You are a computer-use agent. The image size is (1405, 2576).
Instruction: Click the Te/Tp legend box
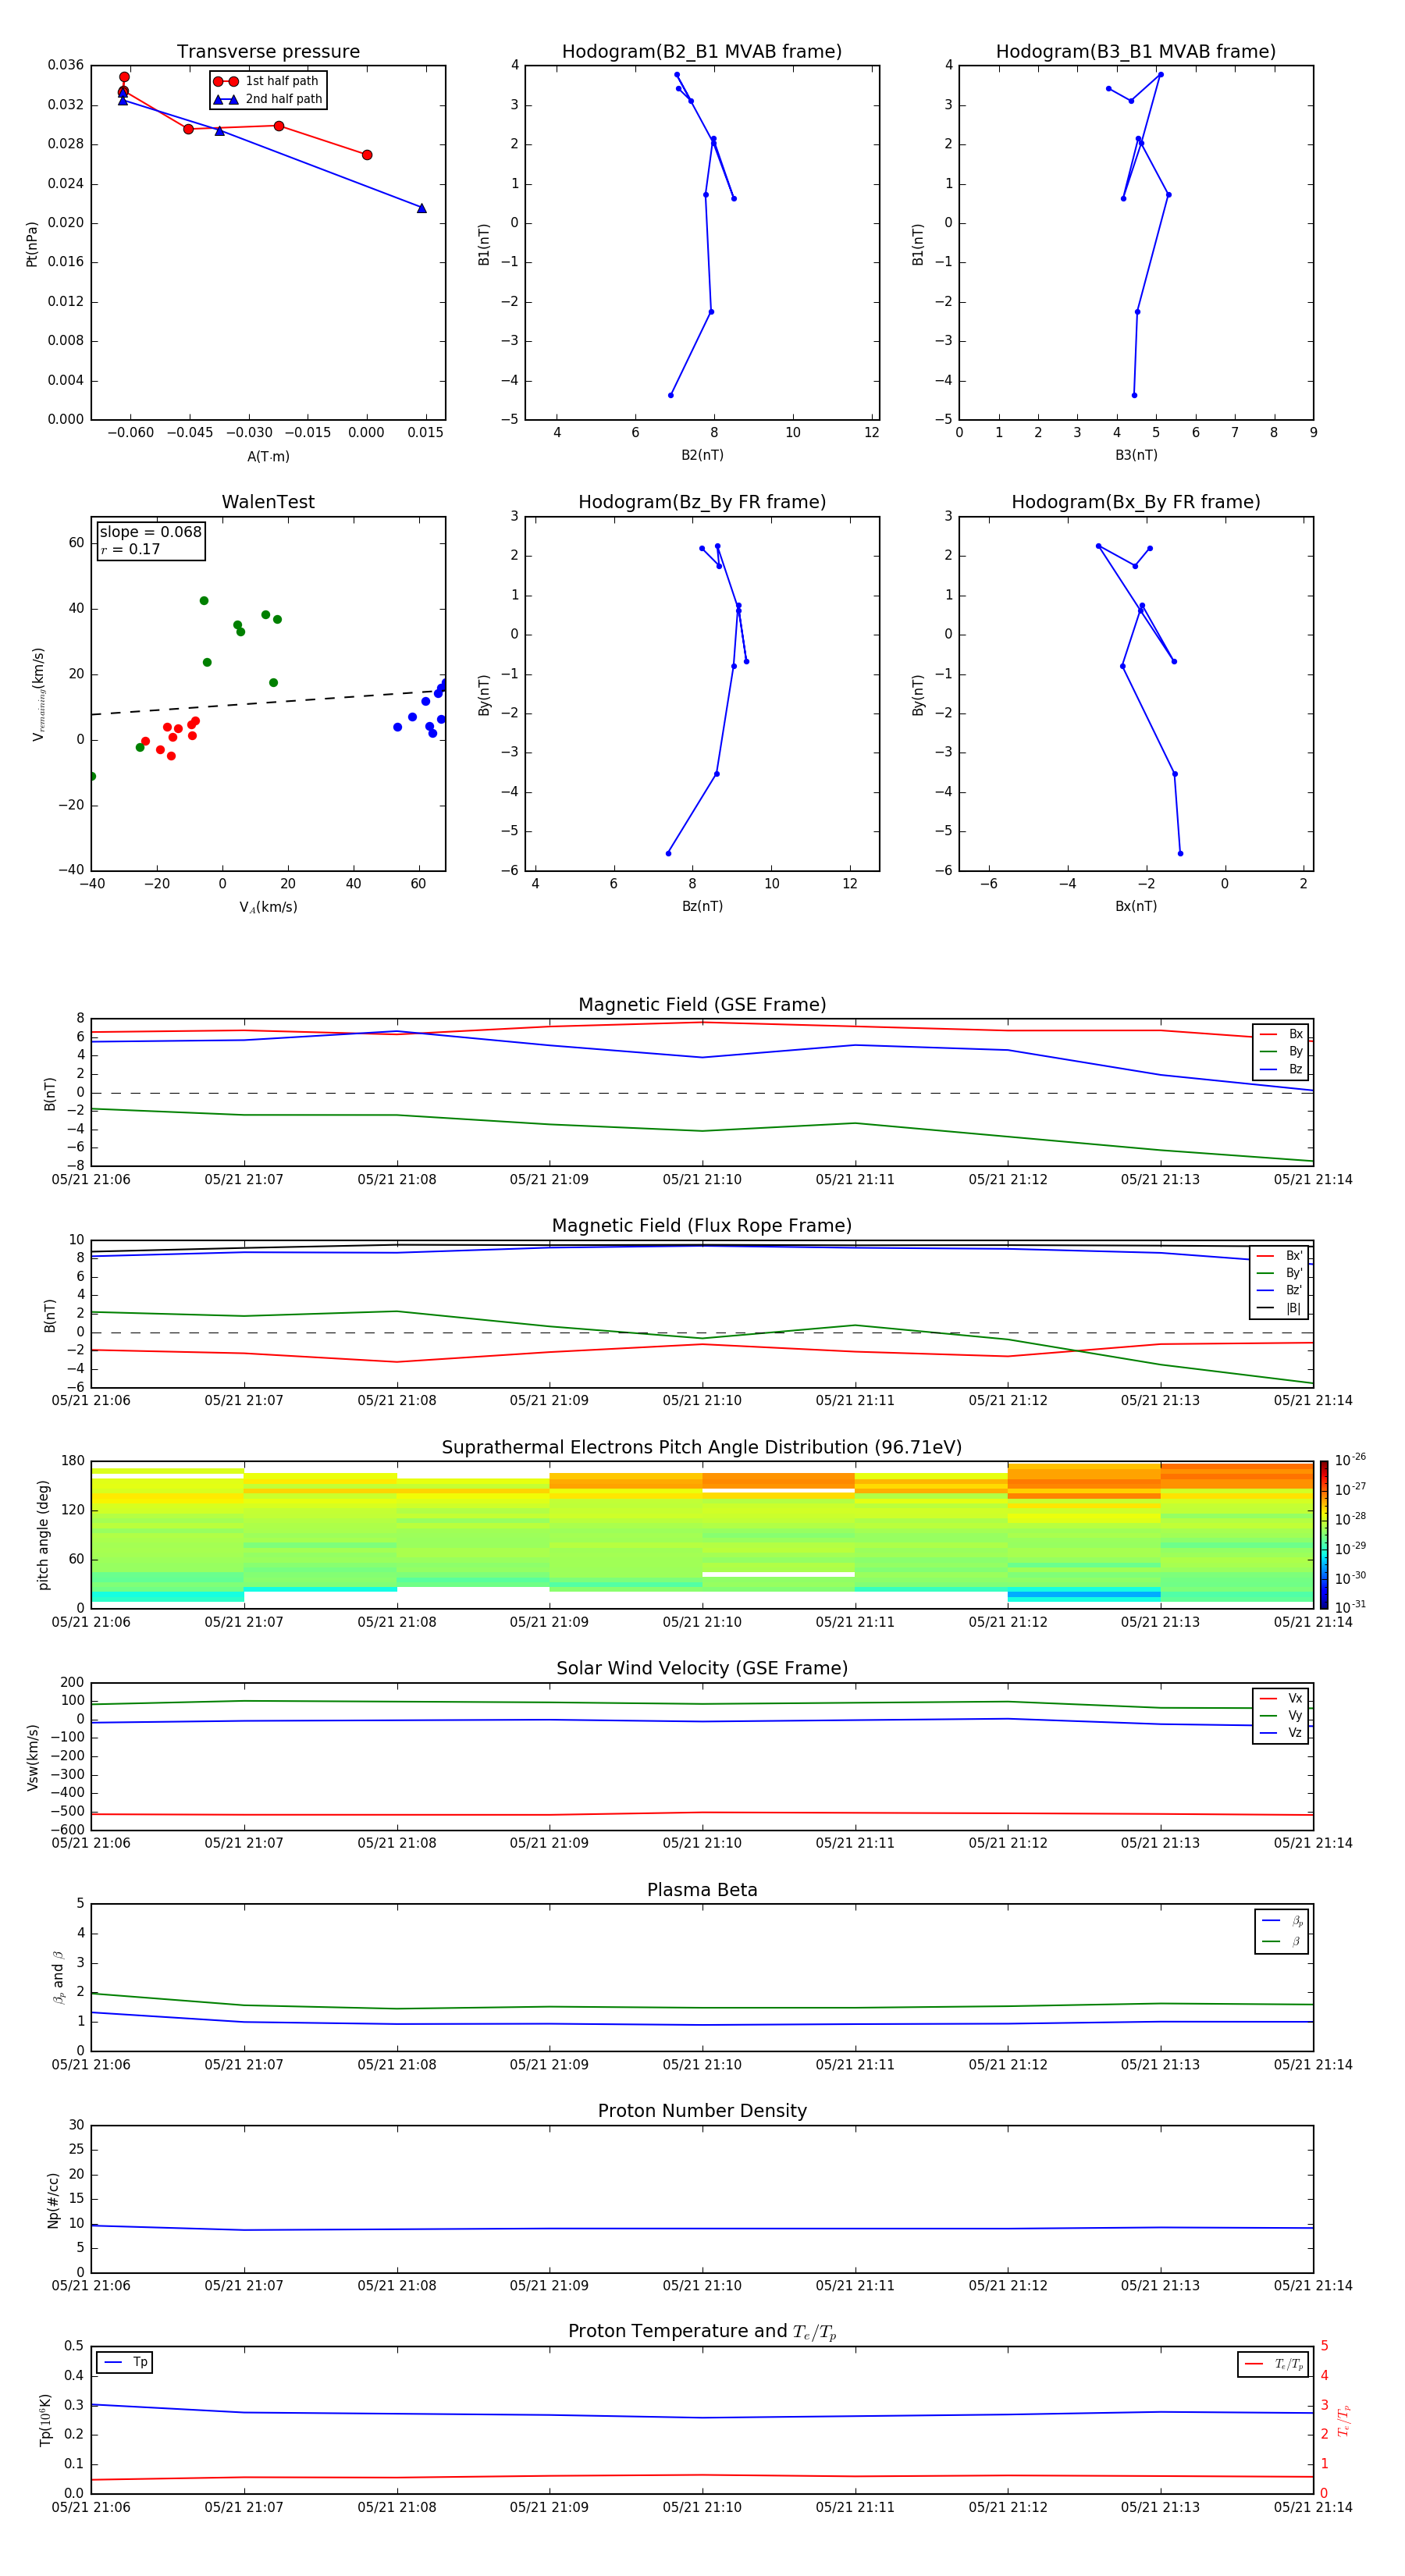pyautogui.click(x=1273, y=2364)
